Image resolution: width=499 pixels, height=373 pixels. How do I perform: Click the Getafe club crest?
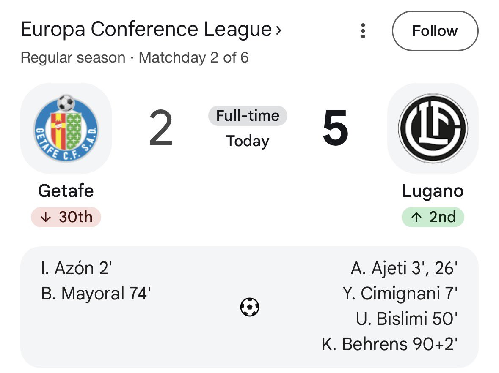coord(66,128)
